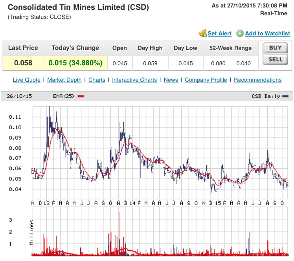Show analyst Recommendations link
Screen dimensions: 294x261
tap(257, 80)
